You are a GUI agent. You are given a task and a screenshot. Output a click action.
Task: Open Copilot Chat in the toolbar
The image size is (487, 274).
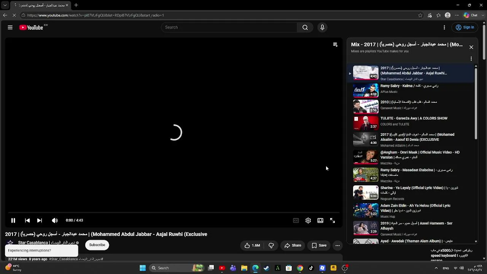click(x=471, y=15)
